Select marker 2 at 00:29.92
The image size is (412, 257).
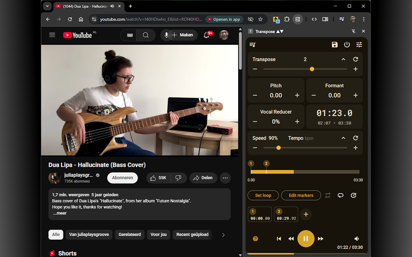286,214
